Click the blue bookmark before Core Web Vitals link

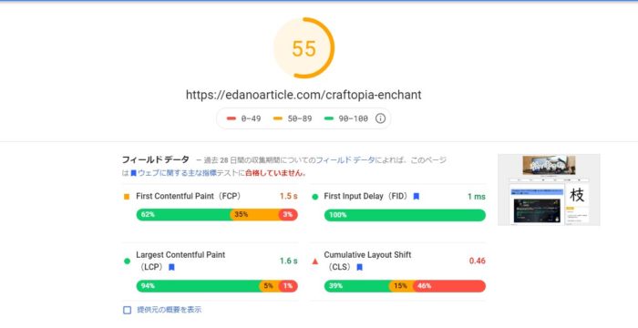[x=133, y=173]
